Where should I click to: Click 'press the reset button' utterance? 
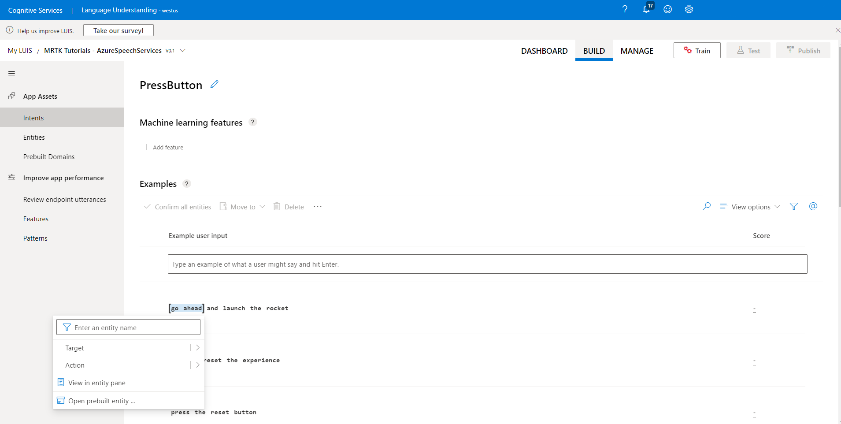[x=214, y=412]
